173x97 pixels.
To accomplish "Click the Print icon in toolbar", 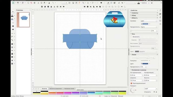I will (35, 3).
